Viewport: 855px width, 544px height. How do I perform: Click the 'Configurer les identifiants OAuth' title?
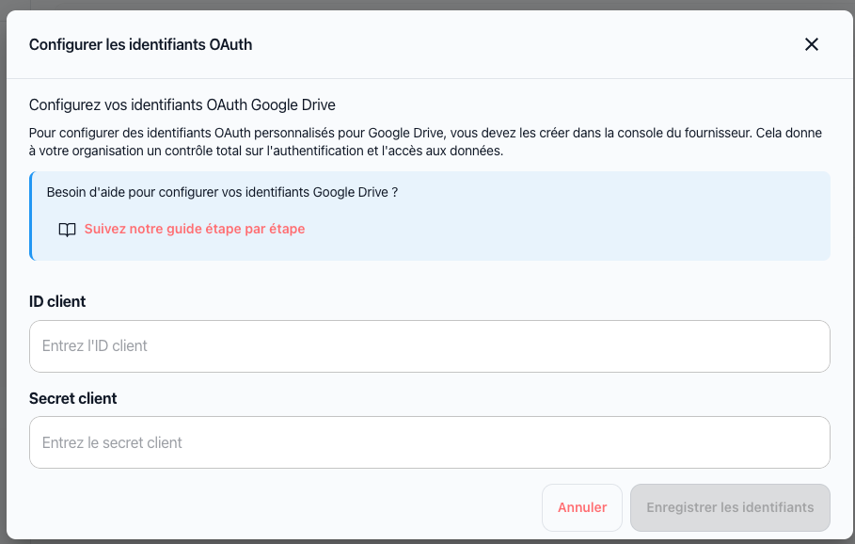[x=141, y=44]
